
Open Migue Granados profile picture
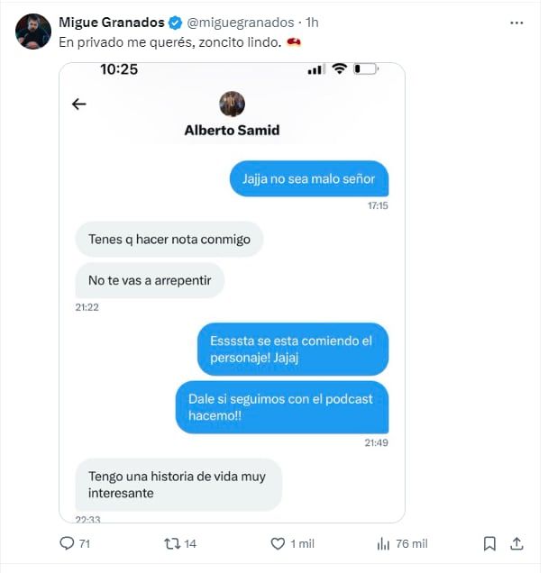tap(33, 32)
